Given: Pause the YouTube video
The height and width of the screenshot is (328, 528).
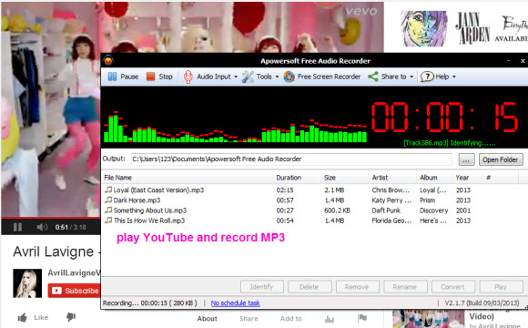Looking at the screenshot, I should click(x=17, y=227).
